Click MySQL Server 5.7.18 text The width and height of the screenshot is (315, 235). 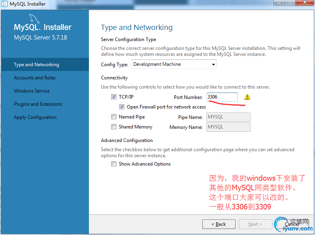pyautogui.click(x=40, y=38)
